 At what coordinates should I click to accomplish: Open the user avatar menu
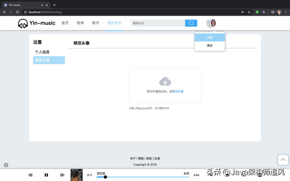[211, 23]
